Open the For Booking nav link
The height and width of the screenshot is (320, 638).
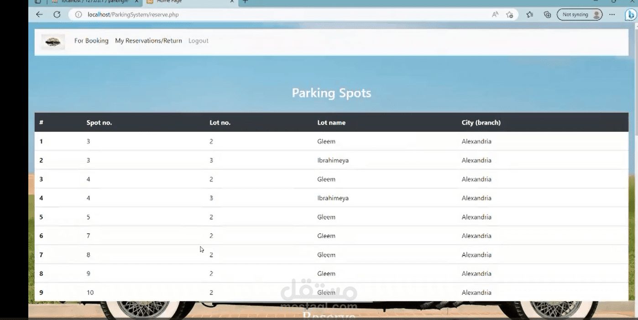pos(91,41)
